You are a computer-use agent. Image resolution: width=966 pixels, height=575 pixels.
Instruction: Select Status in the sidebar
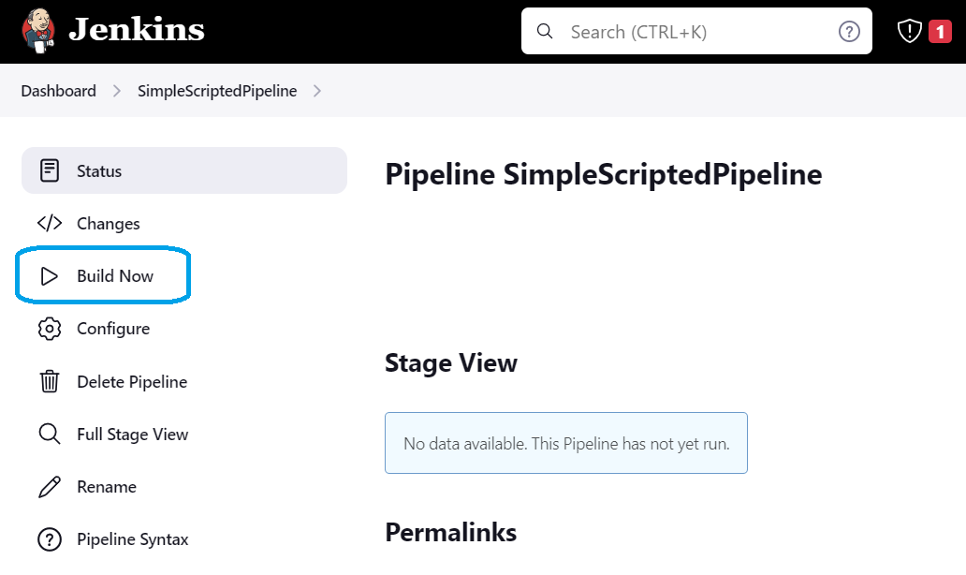[x=184, y=170]
